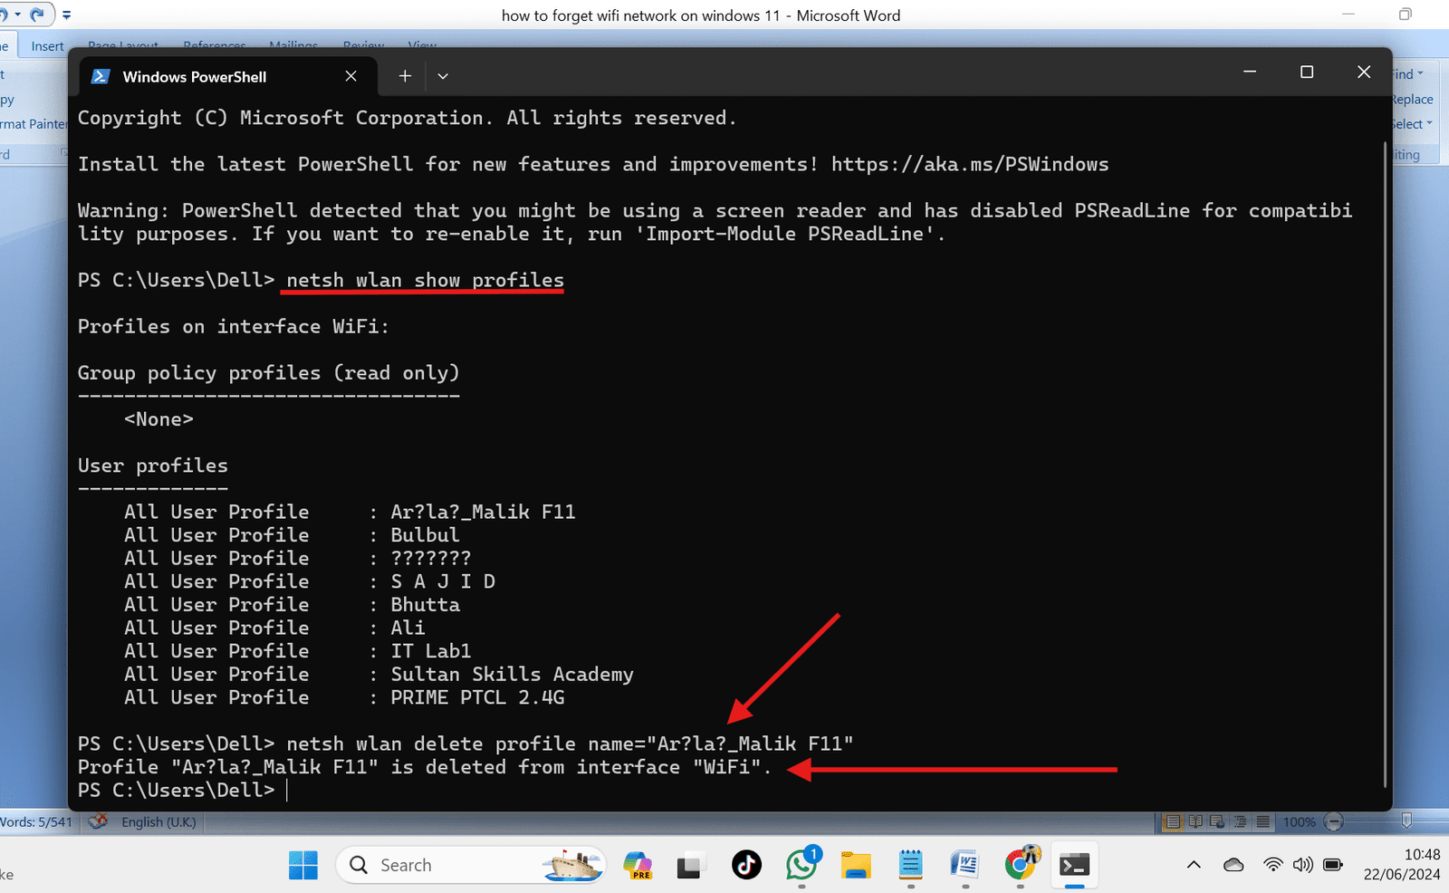
Task: Switch to the Review ribbon tab
Action: click(362, 45)
